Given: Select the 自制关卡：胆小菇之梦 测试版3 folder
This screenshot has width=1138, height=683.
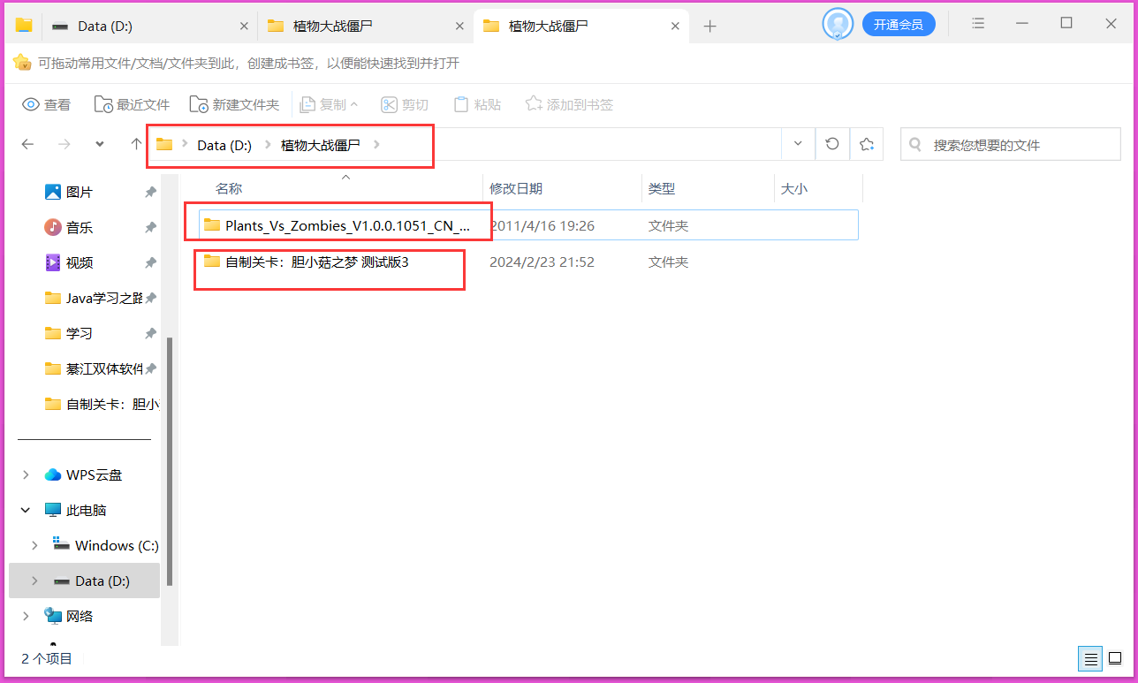Looking at the screenshot, I should [306, 262].
